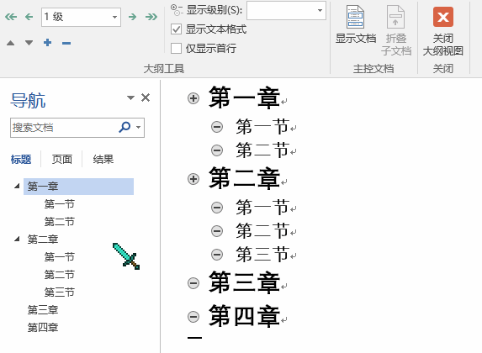Click minus symbol beside 第三章 in outline

click(193, 283)
